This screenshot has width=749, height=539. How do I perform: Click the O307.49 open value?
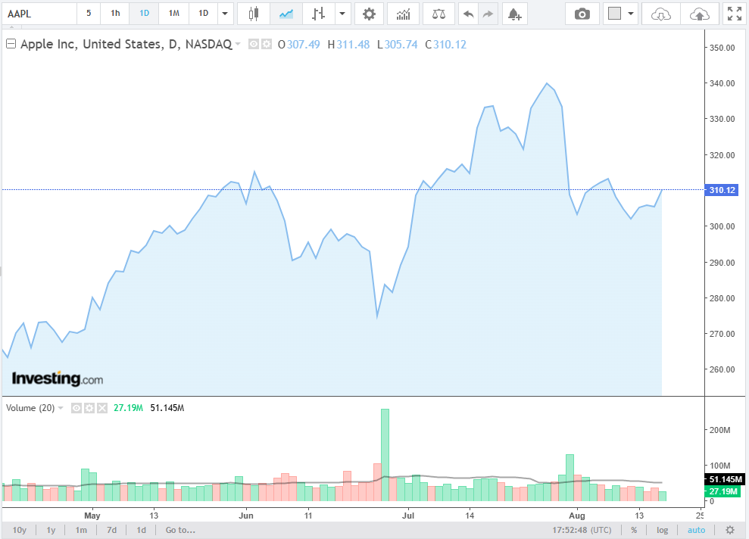coord(299,45)
